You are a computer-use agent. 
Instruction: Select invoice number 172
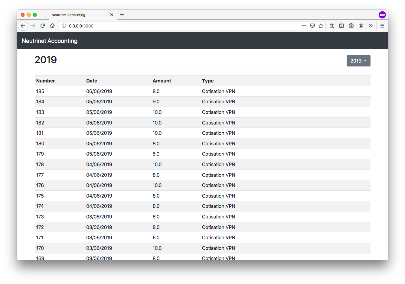click(40, 227)
